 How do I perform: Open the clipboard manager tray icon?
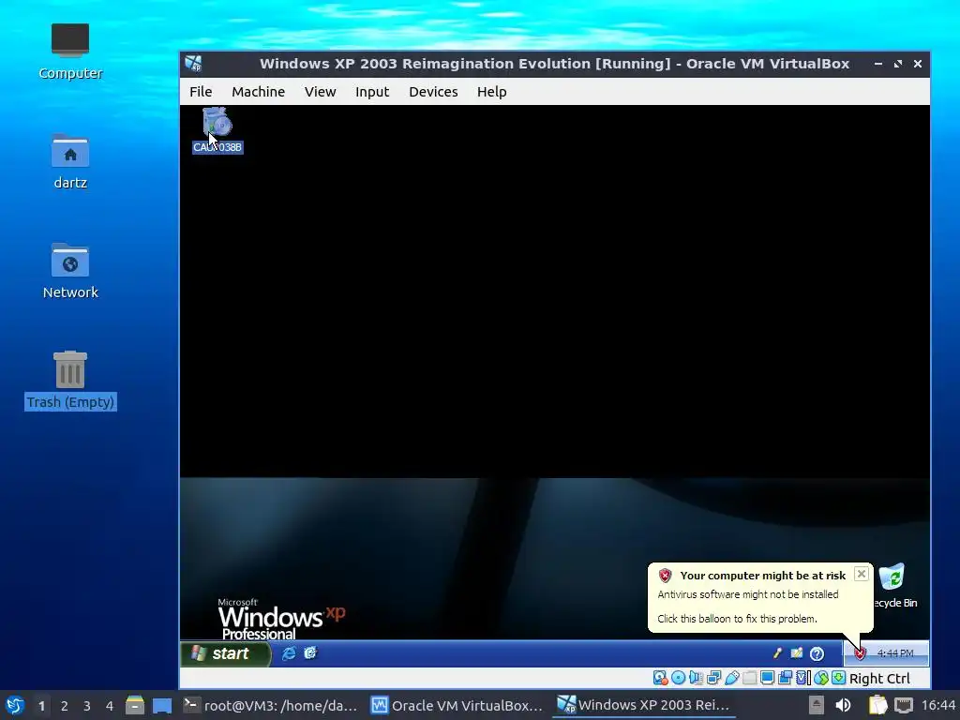[x=877, y=705]
